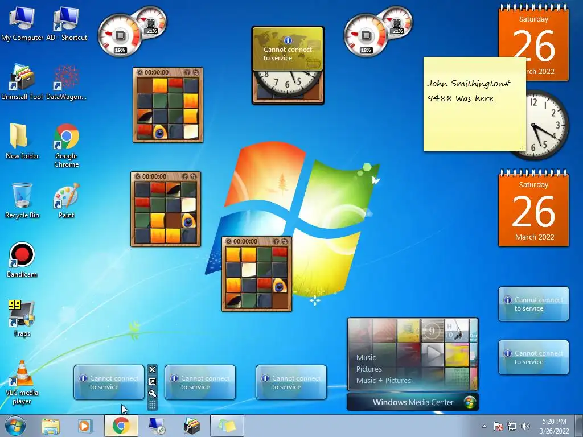The width and height of the screenshot is (583, 437).
Task: Switch to Google Chrome in the taskbar
Action: point(121,426)
